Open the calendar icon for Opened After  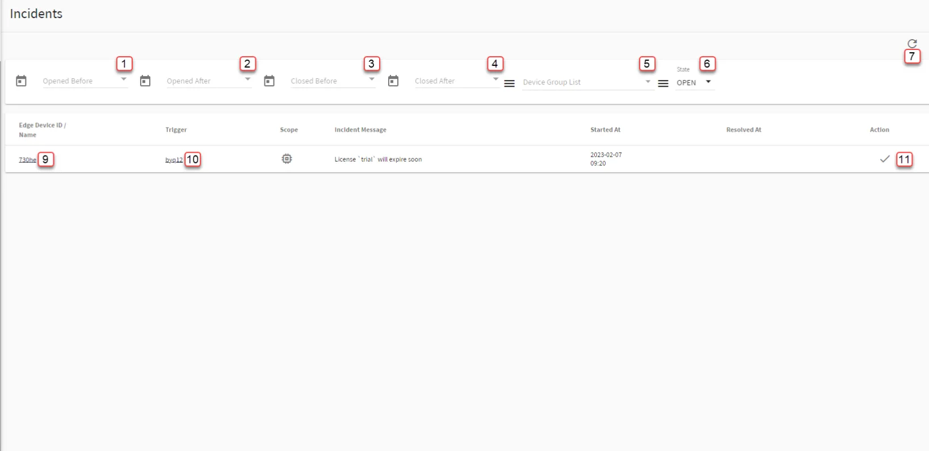145,81
